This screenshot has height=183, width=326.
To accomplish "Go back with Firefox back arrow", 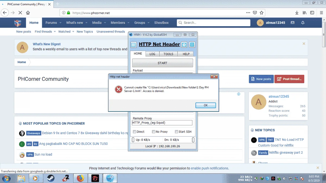I will [5, 13].
